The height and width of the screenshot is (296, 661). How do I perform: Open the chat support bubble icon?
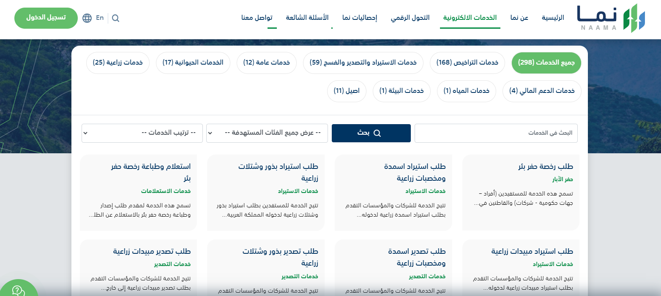click(18, 291)
